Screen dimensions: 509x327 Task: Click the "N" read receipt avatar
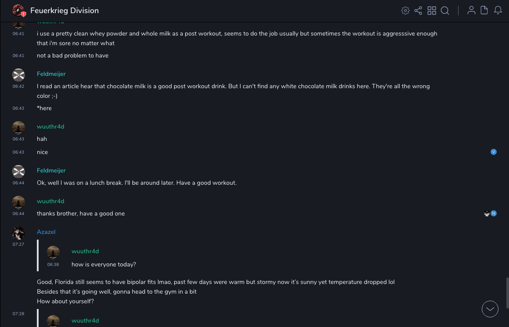coord(494,213)
